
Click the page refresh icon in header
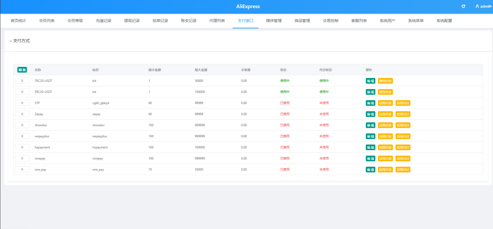463,6
